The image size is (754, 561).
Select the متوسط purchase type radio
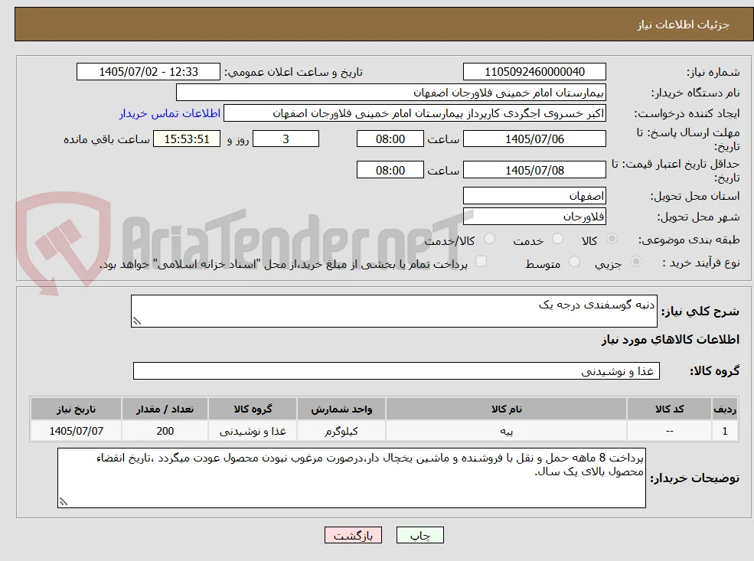(574, 262)
